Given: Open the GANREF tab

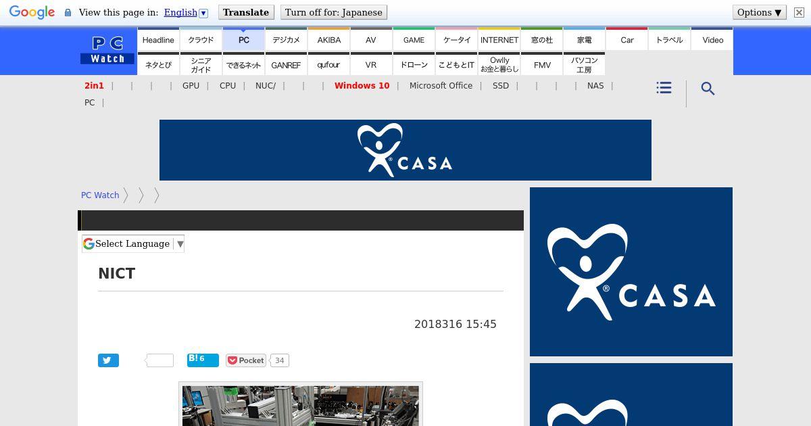Looking at the screenshot, I should point(286,65).
